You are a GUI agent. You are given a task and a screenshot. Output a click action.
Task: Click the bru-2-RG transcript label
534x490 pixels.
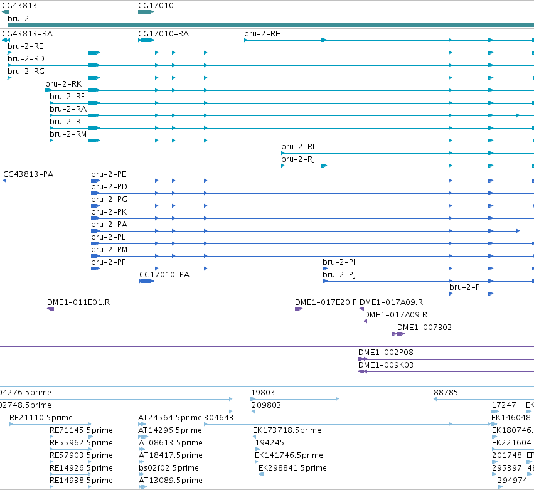click(26, 72)
